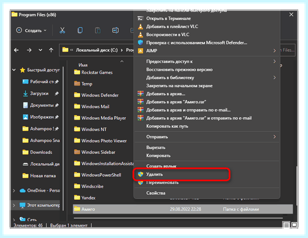Expand the Этот компьютер tree node
308x238 pixels.
14,205
